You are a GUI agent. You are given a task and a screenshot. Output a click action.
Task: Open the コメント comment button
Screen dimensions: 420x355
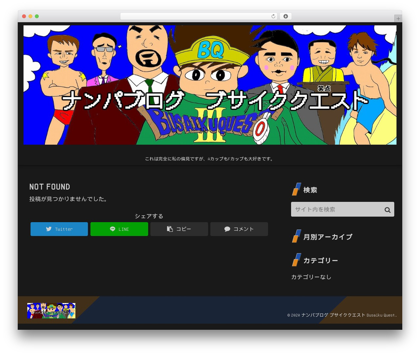coord(239,229)
